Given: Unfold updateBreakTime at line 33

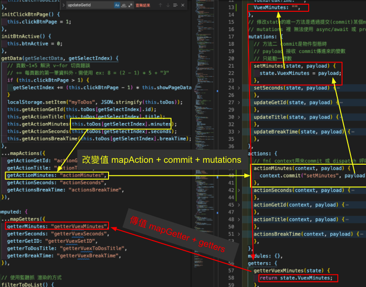Looking at the screenshot, I should [x=239, y=132].
